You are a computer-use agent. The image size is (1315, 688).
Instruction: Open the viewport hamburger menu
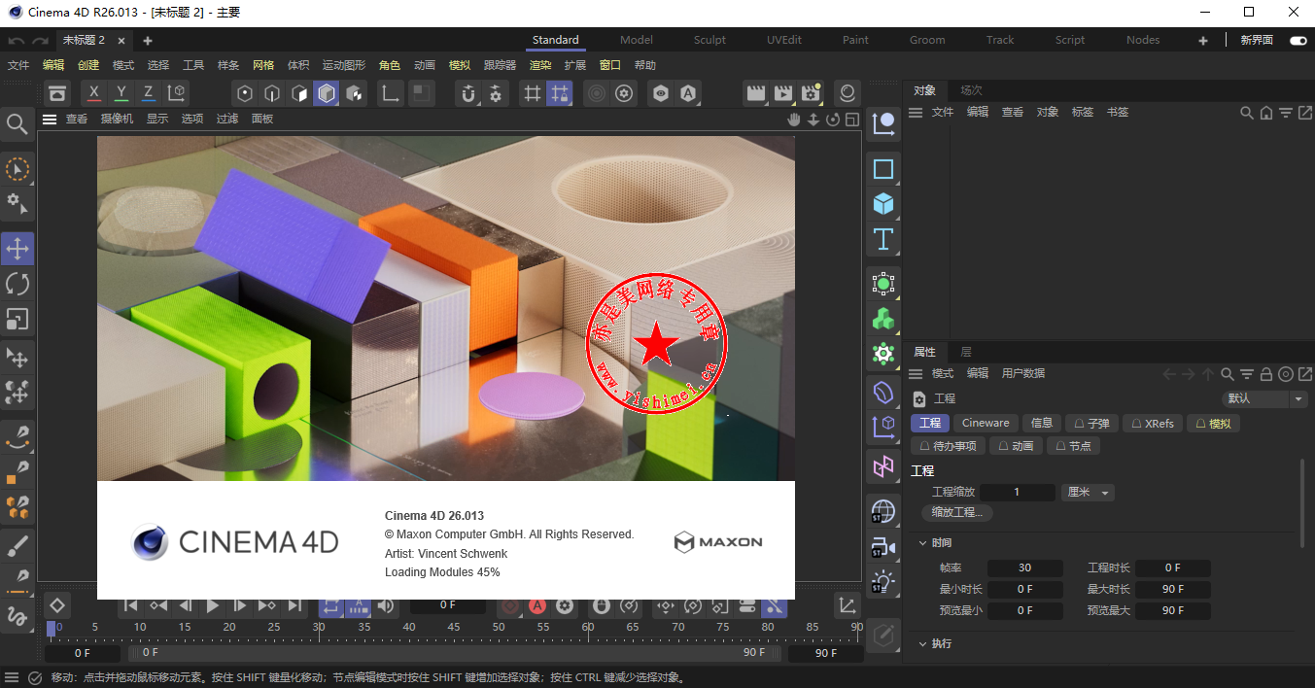tap(50, 119)
